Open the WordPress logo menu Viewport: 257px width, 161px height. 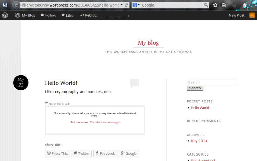(5, 15)
